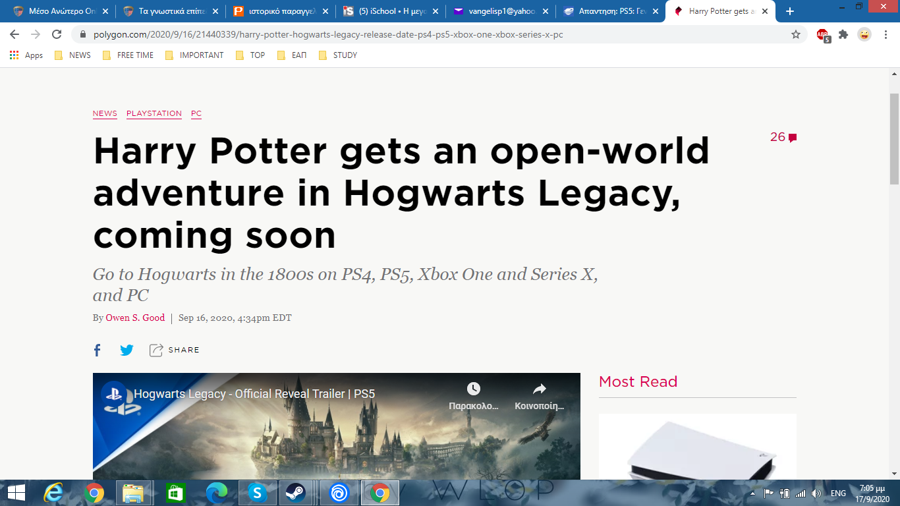The image size is (900, 506).
Task: Click the Facebook share icon
Action: (98, 350)
